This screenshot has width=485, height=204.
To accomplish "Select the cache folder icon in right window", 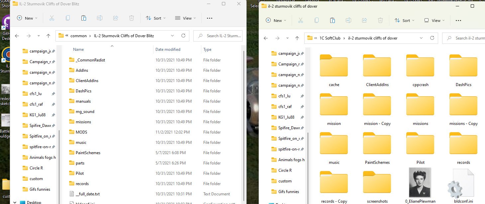I will (334, 66).
